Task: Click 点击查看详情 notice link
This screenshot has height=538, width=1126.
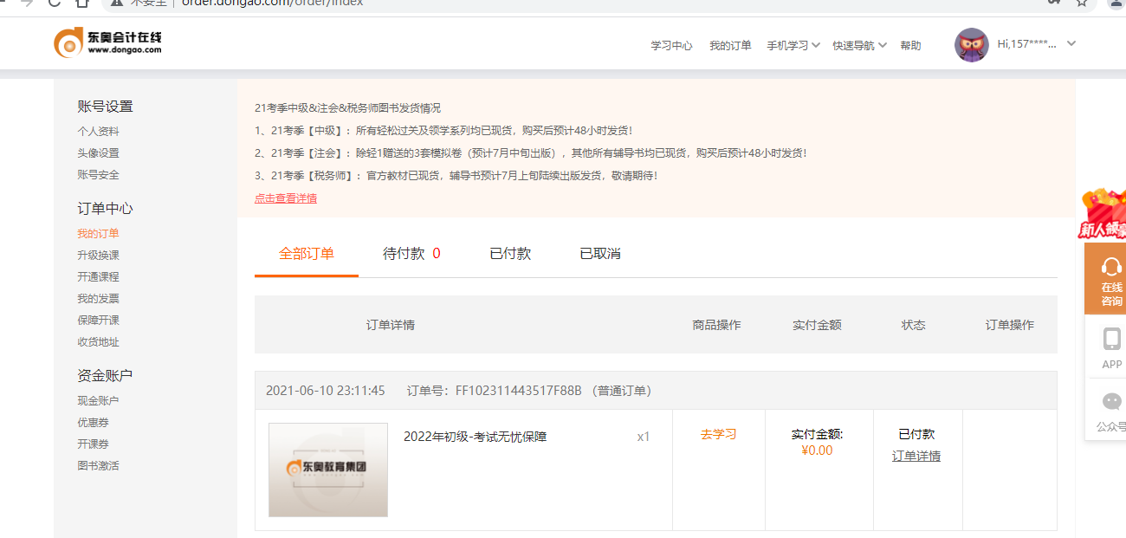Action: (x=286, y=198)
